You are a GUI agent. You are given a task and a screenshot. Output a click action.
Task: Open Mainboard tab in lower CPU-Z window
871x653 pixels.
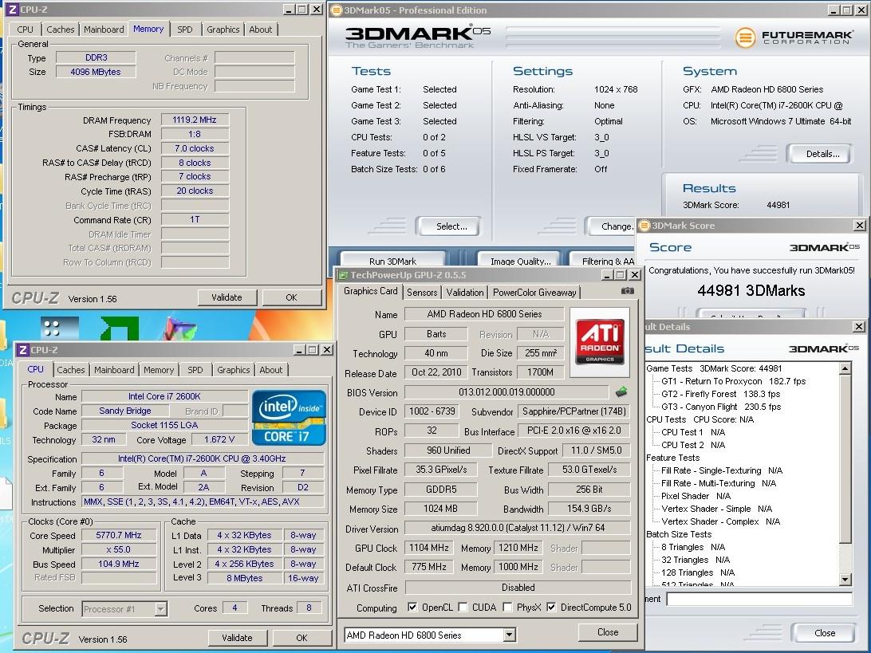(114, 370)
